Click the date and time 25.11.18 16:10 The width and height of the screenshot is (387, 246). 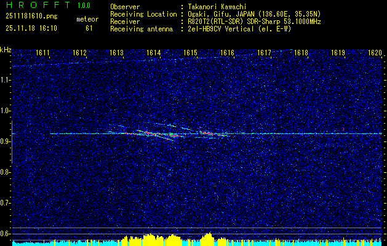pyautogui.click(x=31, y=28)
